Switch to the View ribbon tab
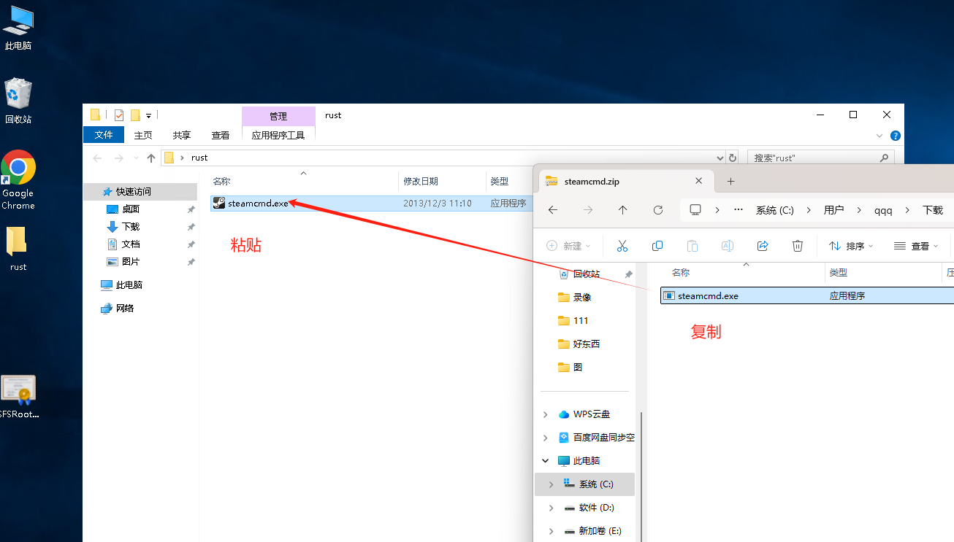The height and width of the screenshot is (542, 954). point(221,135)
